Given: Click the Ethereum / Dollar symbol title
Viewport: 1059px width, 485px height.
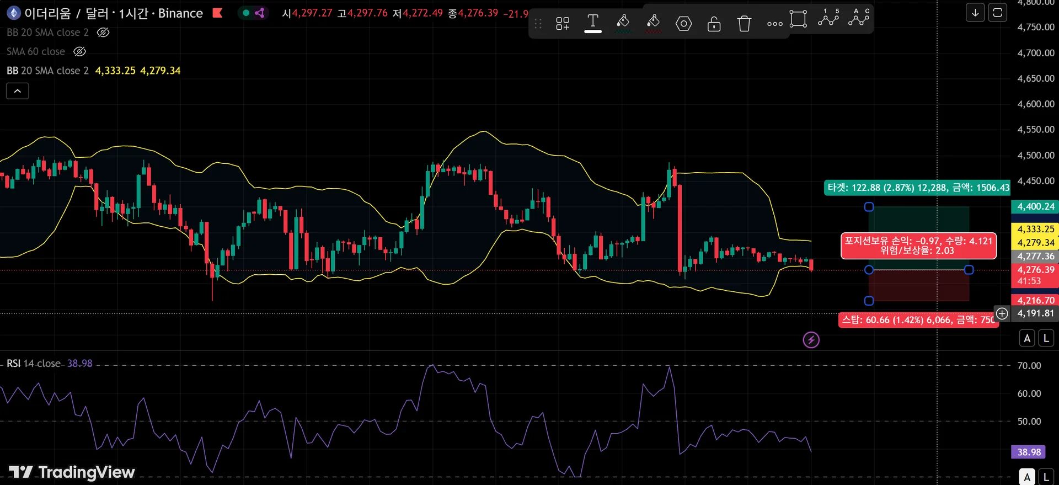Looking at the screenshot, I should pyautogui.click(x=113, y=13).
